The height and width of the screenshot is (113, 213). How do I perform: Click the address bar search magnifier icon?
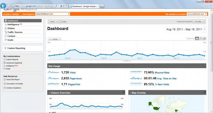pyautogui.click(x=56, y=6)
